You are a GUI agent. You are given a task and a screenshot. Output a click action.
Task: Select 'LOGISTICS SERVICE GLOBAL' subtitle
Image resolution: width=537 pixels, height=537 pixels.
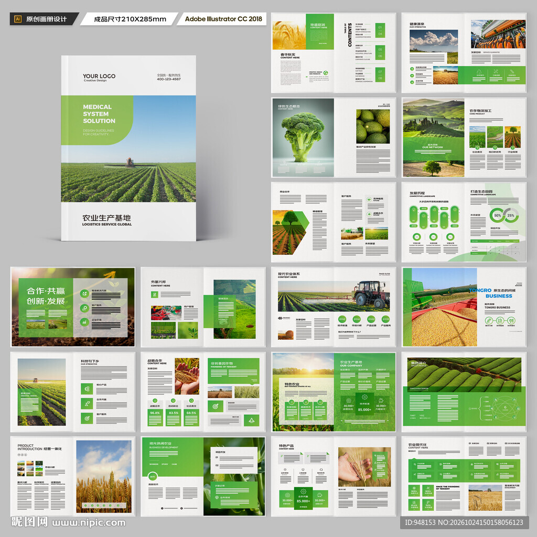point(107,224)
